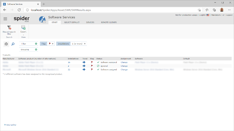Close the Software Services browser tab
Viewport: 234px width, 131px height.
[x=38, y=4]
